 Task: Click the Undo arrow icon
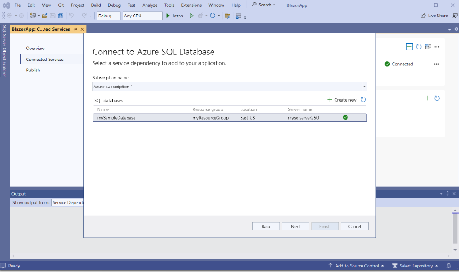point(72,16)
